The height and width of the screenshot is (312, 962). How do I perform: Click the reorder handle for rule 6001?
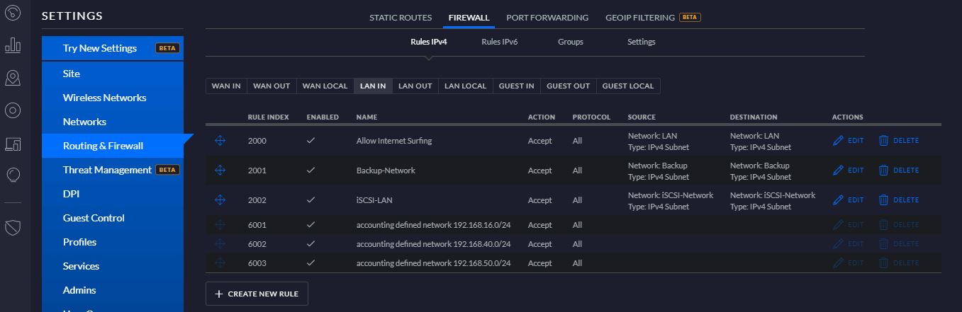pyautogui.click(x=220, y=225)
